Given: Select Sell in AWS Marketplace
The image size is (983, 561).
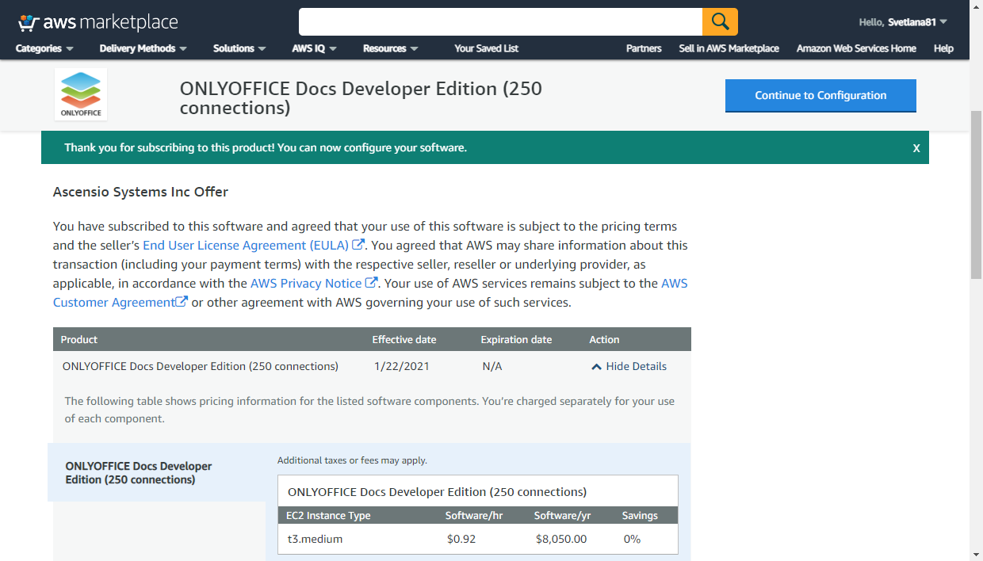Looking at the screenshot, I should [729, 48].
